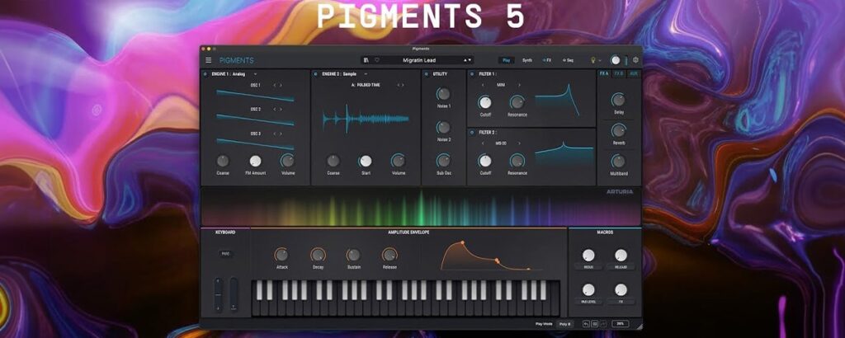Click the window resize handle at the bottom corner
This screenshot has width=845, height=338.
tap(639, 326)
